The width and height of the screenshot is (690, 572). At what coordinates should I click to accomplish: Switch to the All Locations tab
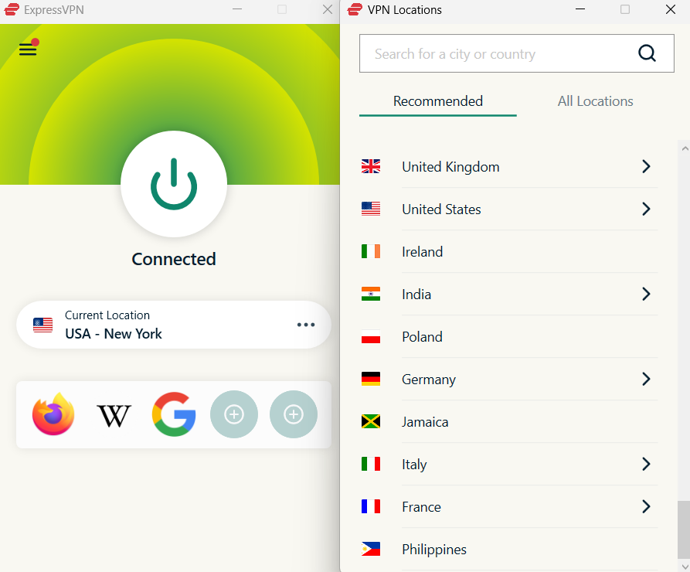click(x=595, y=101)
